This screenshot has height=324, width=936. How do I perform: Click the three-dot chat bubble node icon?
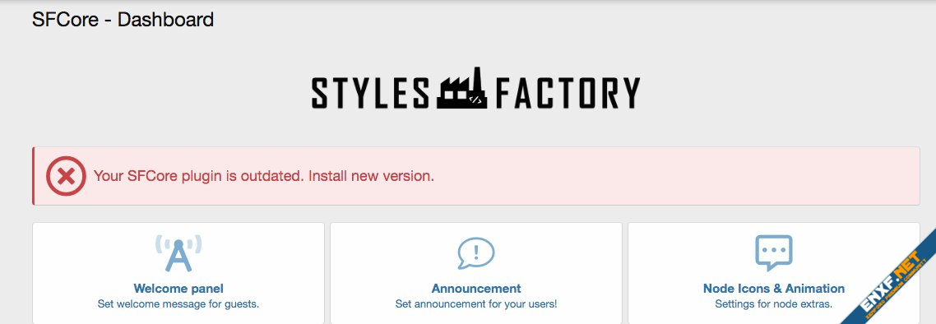pyautogui.click(x=774, y=252)
